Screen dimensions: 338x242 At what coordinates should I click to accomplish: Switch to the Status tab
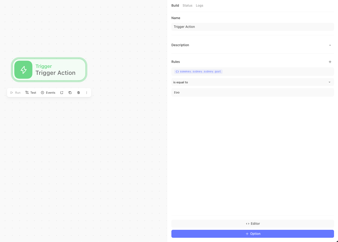point(187,6)
